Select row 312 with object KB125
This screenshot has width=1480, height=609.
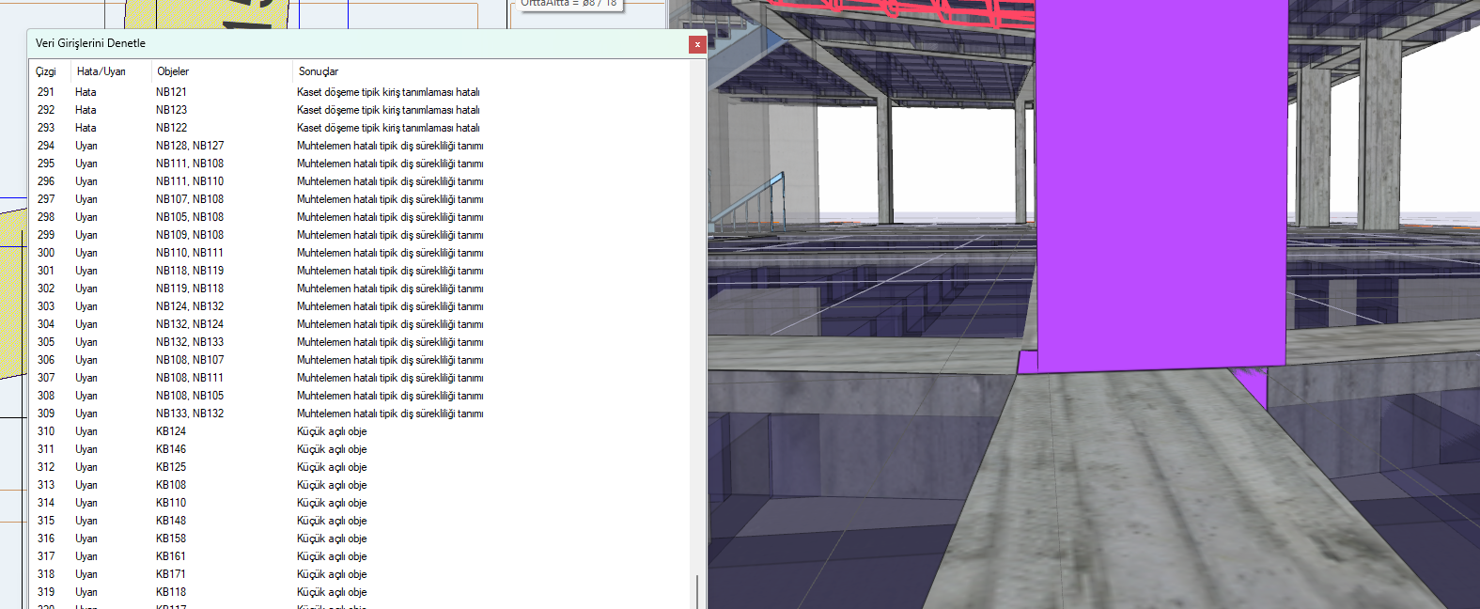click(360, 467)
